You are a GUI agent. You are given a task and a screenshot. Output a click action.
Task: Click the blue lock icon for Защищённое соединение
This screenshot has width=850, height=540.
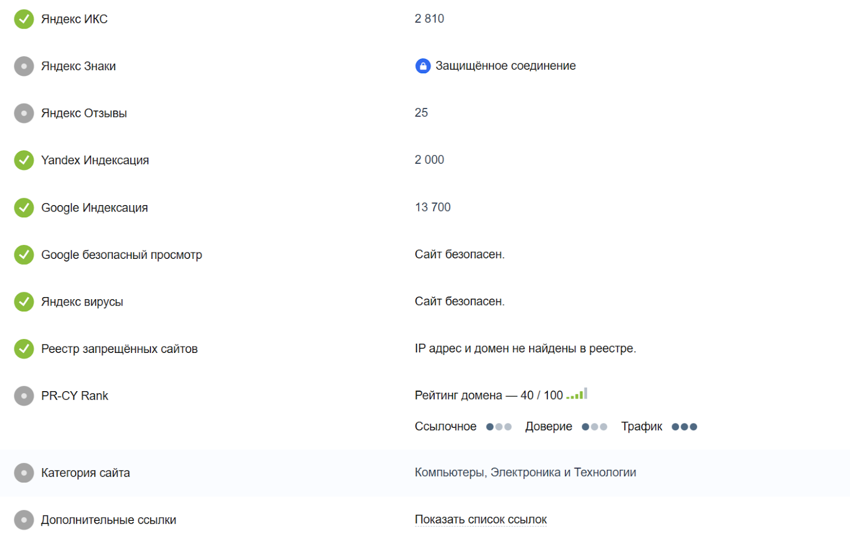[x=422, y=65]
